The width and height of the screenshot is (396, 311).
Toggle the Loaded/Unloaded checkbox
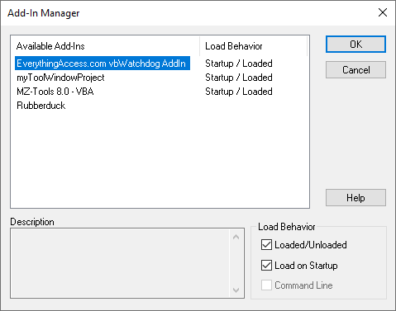266,245
